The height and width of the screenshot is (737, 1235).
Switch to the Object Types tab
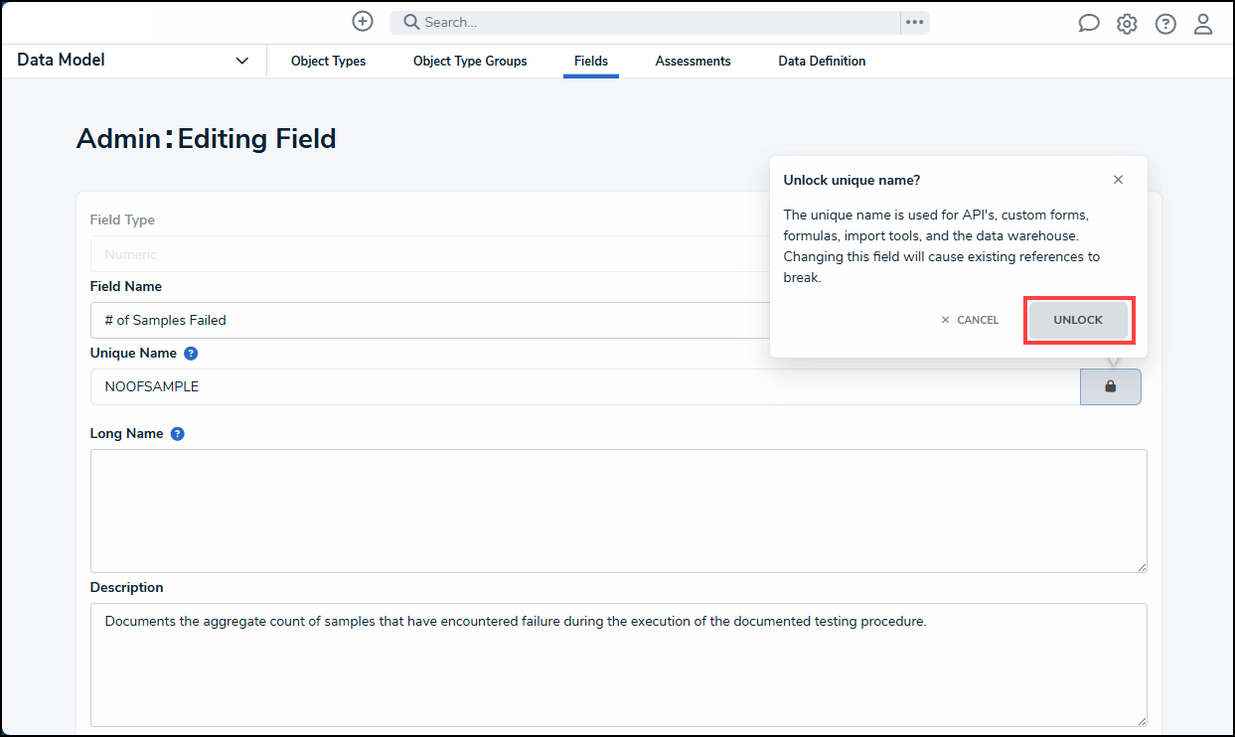[x=328, y=62]
